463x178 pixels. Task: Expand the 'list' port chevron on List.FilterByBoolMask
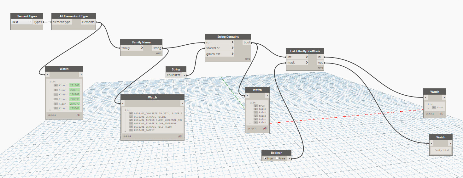pos(307,57)
